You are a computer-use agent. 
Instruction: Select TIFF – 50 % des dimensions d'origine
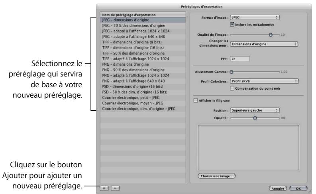click(x=143, y=53)
